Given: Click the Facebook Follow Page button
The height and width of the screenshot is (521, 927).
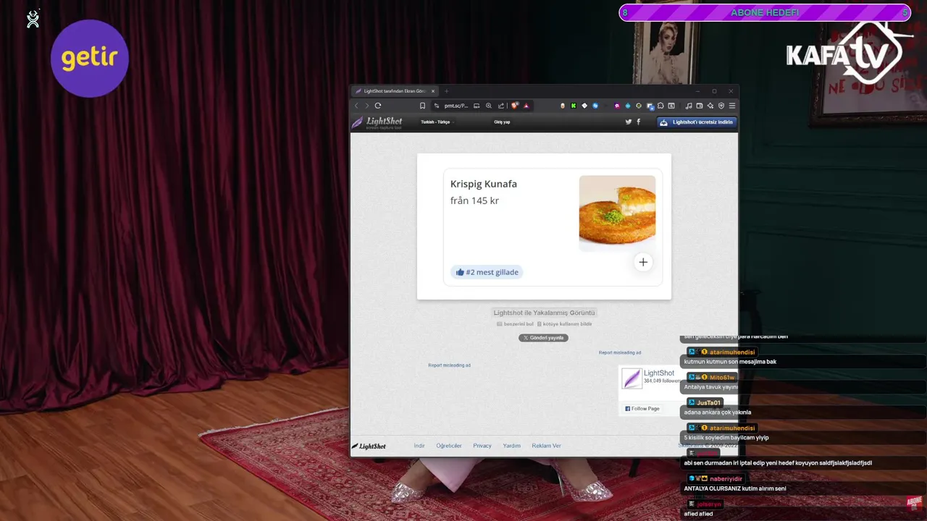Looking at the screenshot, I should (642, 409).
